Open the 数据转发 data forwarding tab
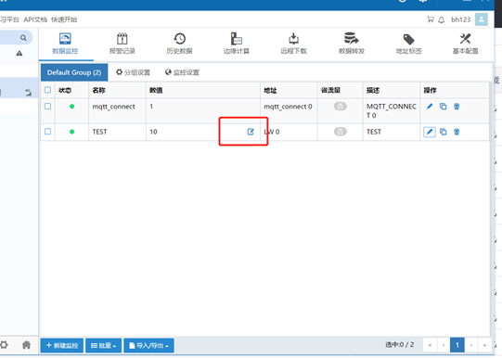Image resolution: width=502 pixels, height=358 pixels. 352,44
